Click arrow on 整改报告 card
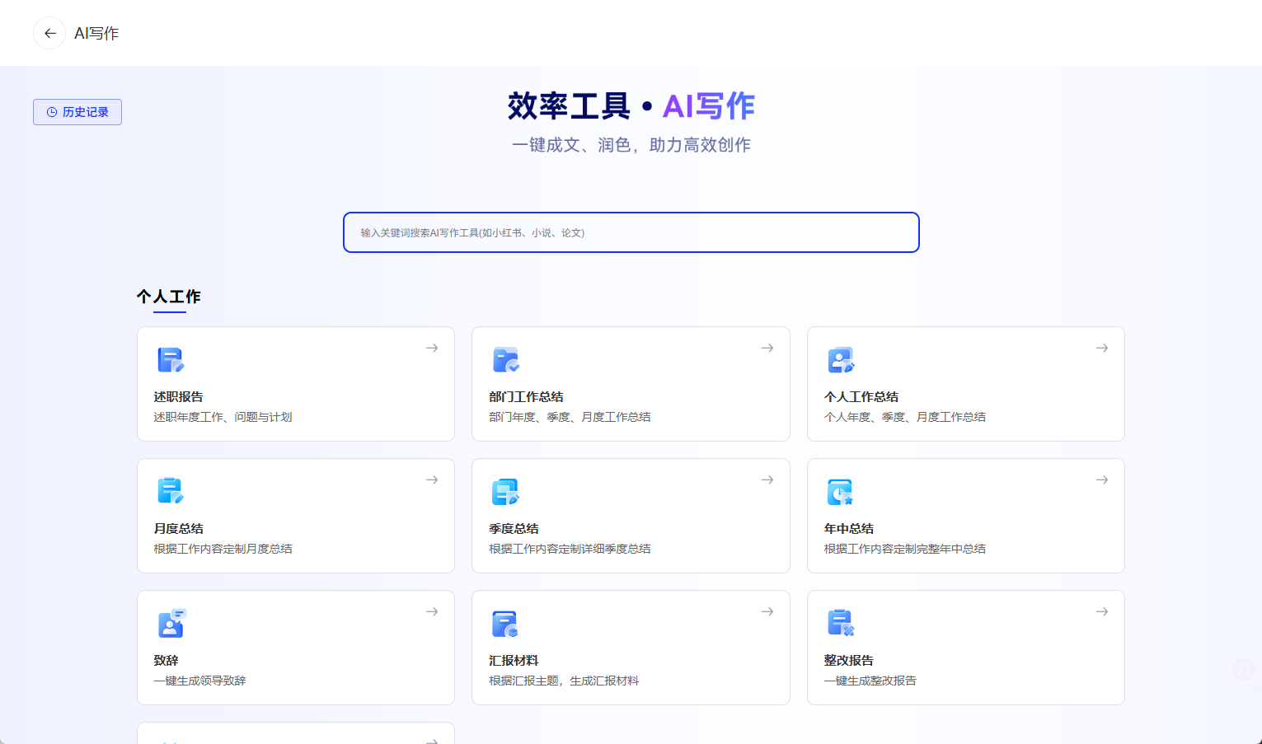Viewport: 1262px width, 744px height. (x=1102, y=611)
